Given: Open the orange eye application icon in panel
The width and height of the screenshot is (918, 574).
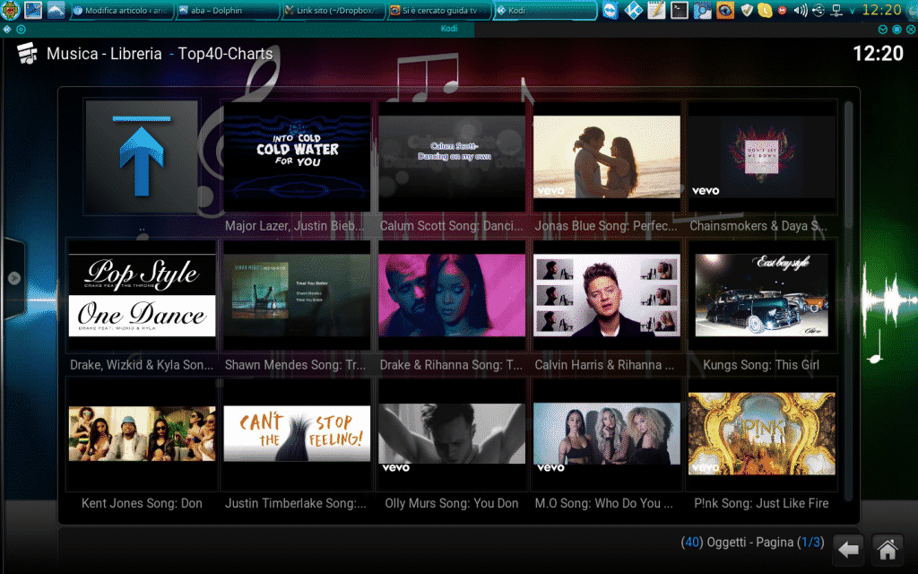Looking at the screenshot, I should pyautogui.click(x=724, y=10).
